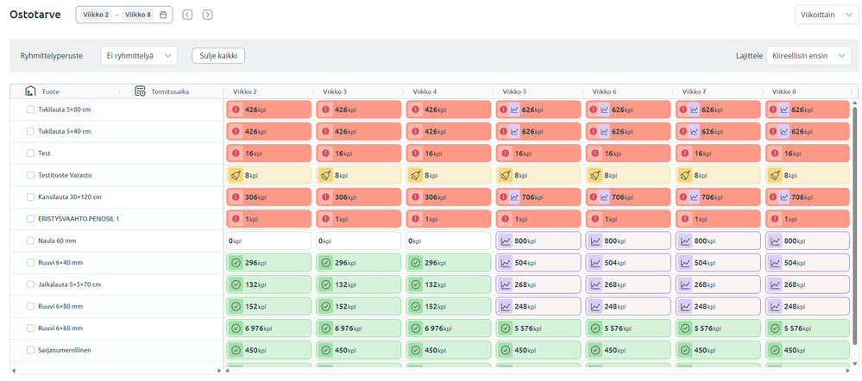Open 0 kpl cell for Naula Viikko 2
The height and width of the screenshot is (381, 862).
click(269, 240)
